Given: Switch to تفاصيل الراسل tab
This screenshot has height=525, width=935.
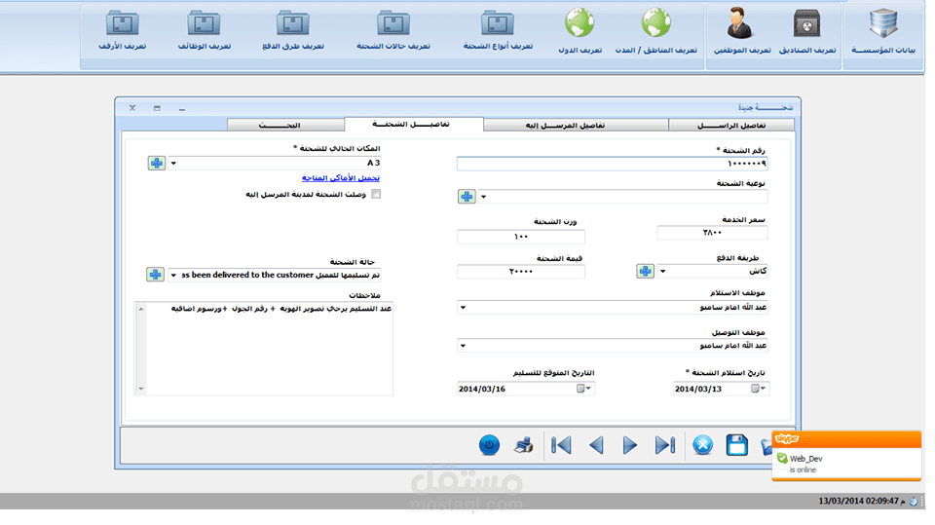Looking at the screenshot, I should [731, 126].
